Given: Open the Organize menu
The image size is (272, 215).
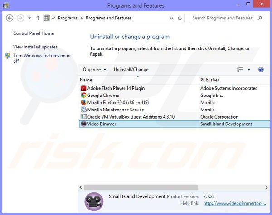Looking at the screenshot, I should pos(95,70).
